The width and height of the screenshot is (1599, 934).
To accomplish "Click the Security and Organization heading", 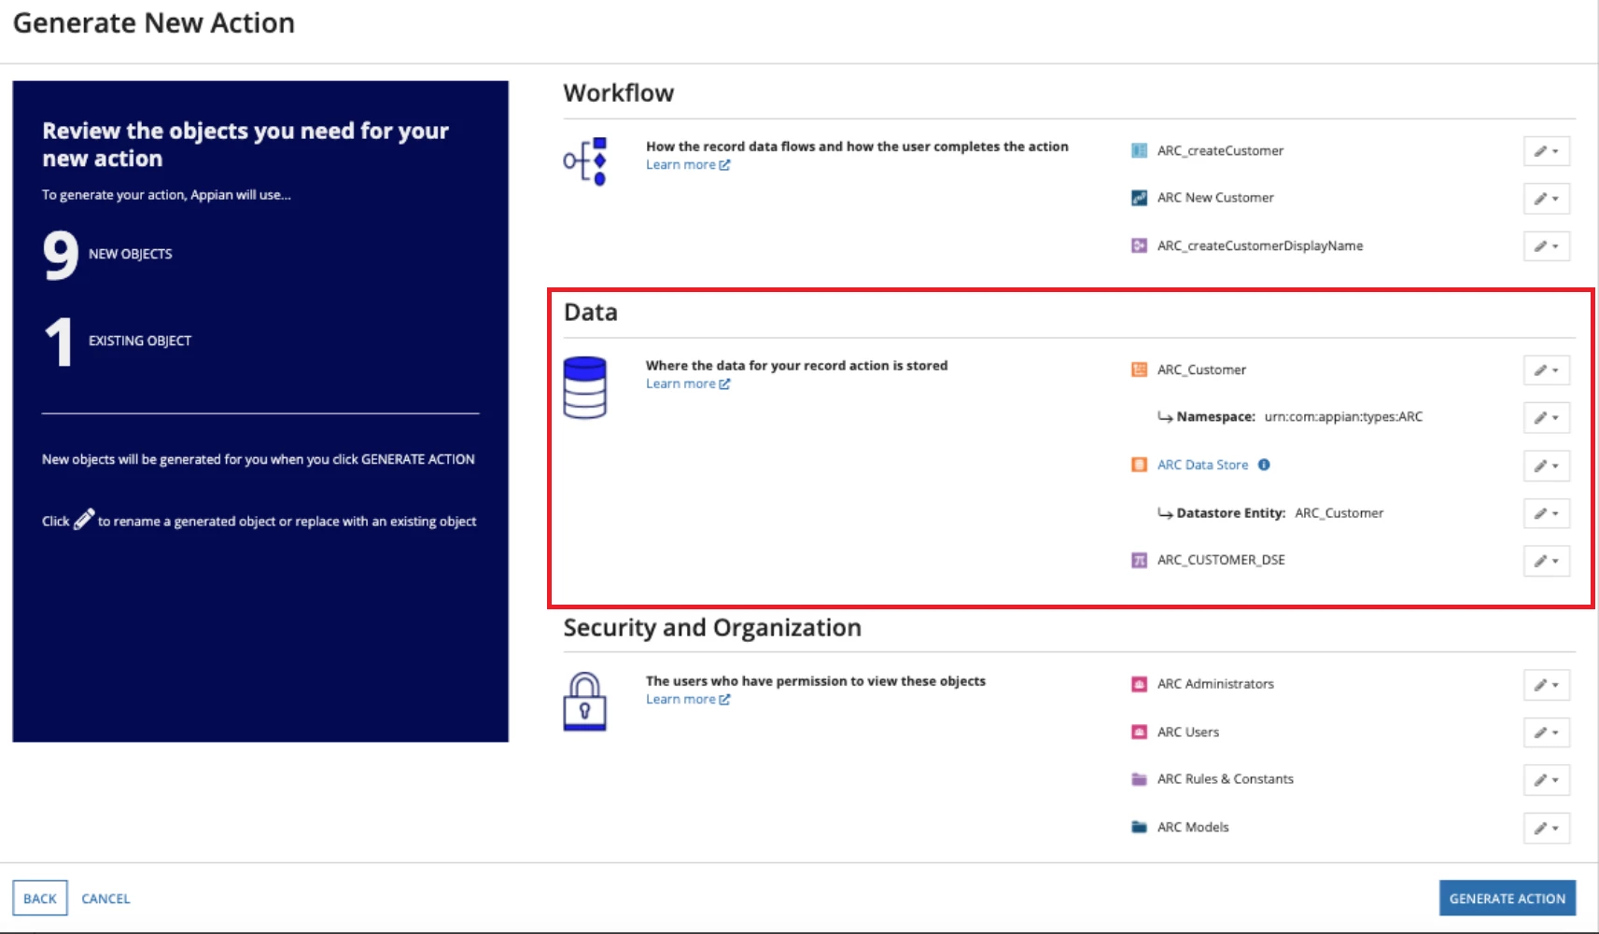I will click(x=712, y=628).
